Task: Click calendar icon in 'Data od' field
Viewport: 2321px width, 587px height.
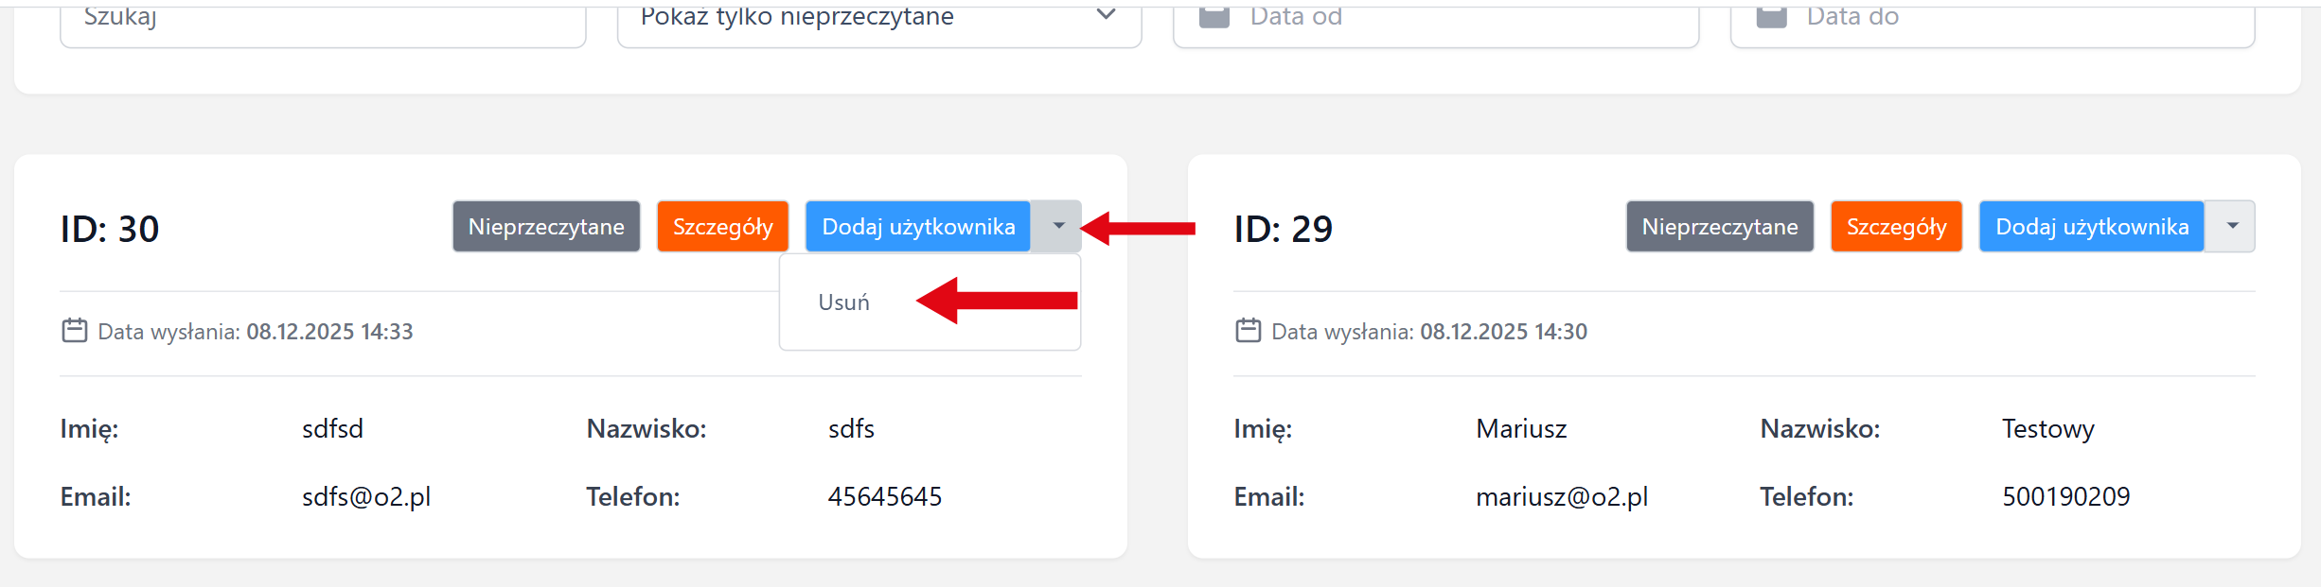Action: pos(1214,17)
